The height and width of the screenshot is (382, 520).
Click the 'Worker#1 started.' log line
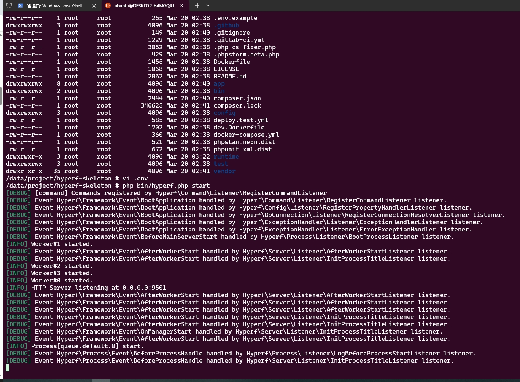[50, 244]
